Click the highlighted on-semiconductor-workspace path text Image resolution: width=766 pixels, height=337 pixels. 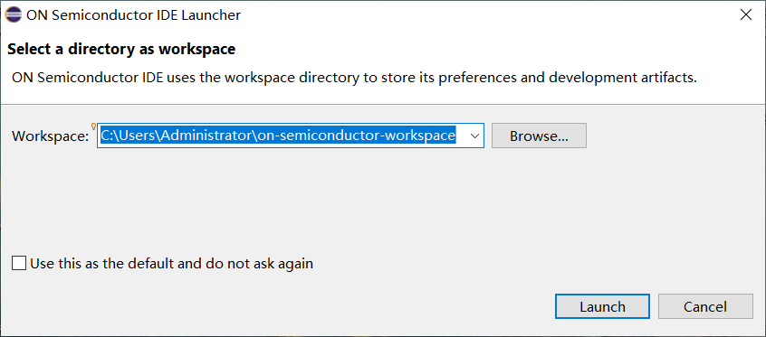[x=356, y=136]
